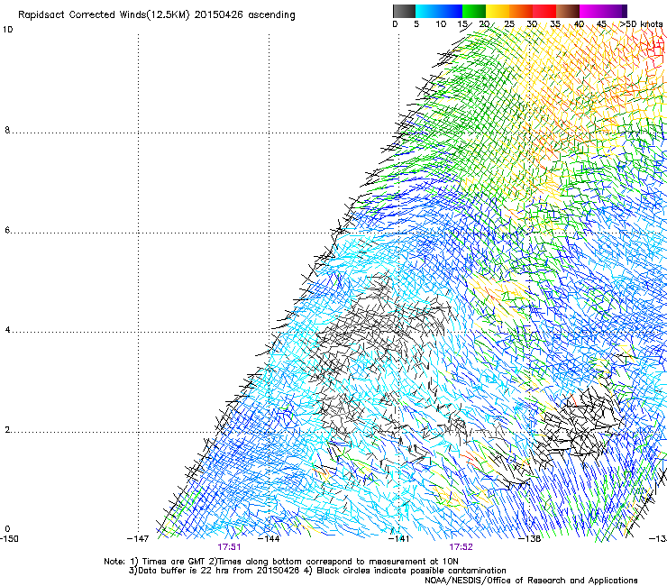Click the red 30-35 knots legend swatch
The image size is (667, 586).
coord(544,11)
